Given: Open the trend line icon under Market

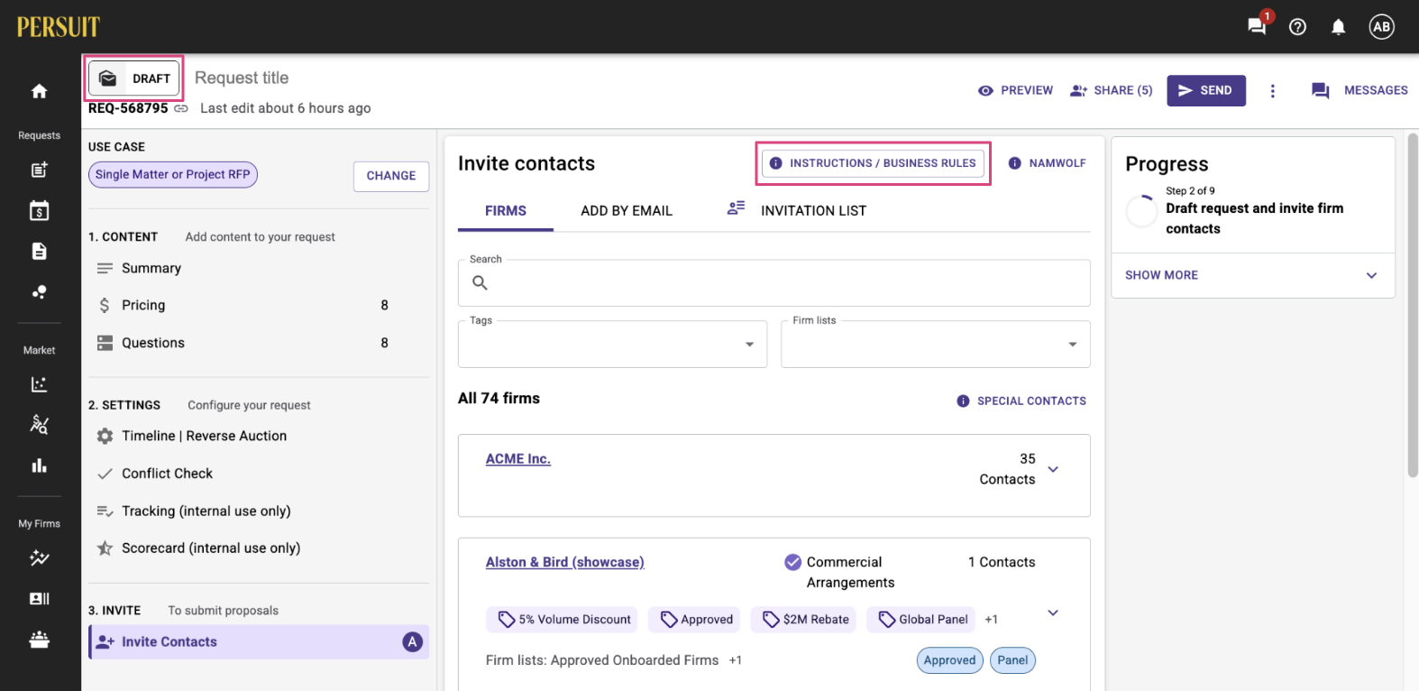Looking at the screenshot, I should coord(39,424).
